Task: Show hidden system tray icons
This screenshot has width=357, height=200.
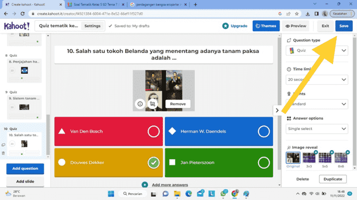Action: (x=297, y=194)
